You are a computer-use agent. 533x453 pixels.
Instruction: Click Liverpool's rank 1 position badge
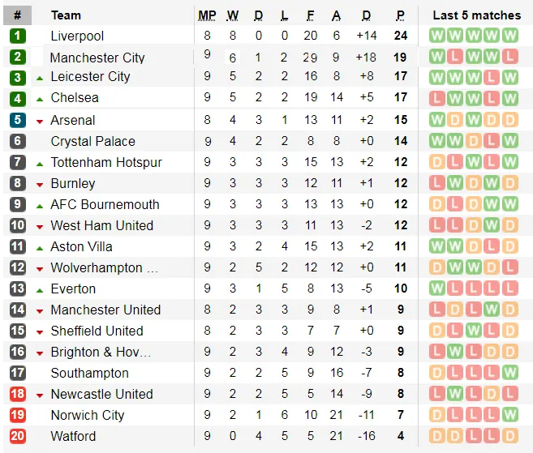(x=18, y=36)
